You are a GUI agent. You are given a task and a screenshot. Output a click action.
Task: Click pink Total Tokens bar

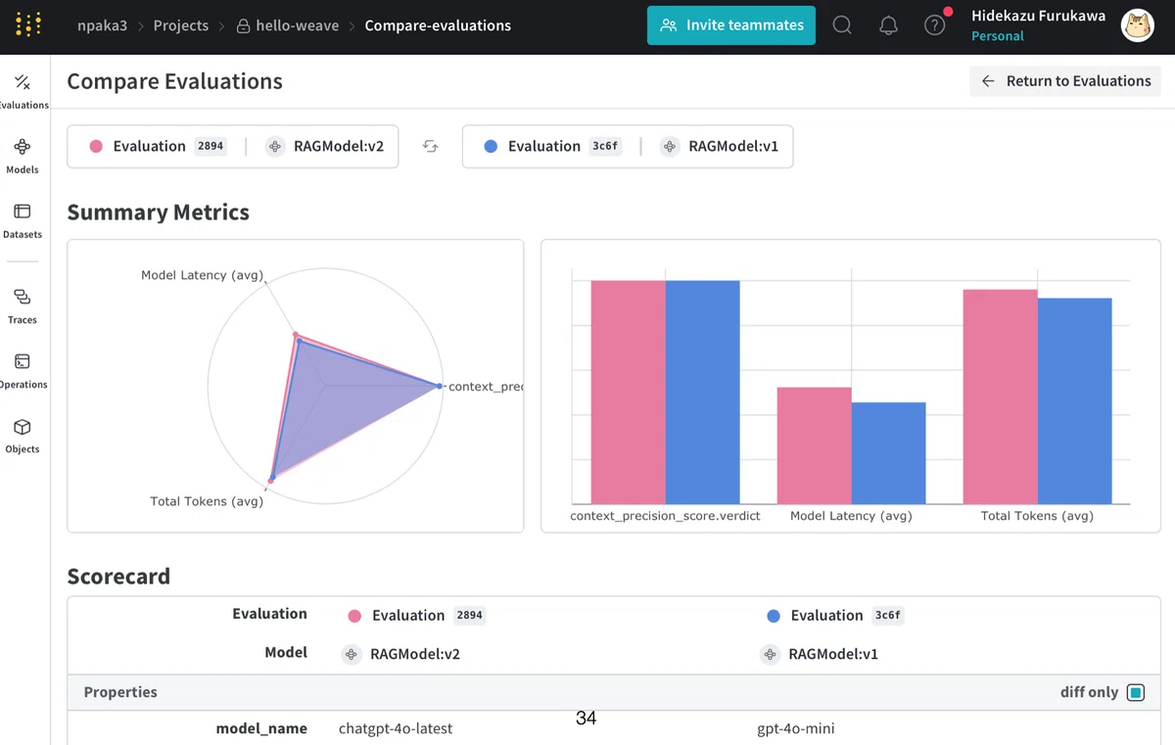(x=1001, y=396)
